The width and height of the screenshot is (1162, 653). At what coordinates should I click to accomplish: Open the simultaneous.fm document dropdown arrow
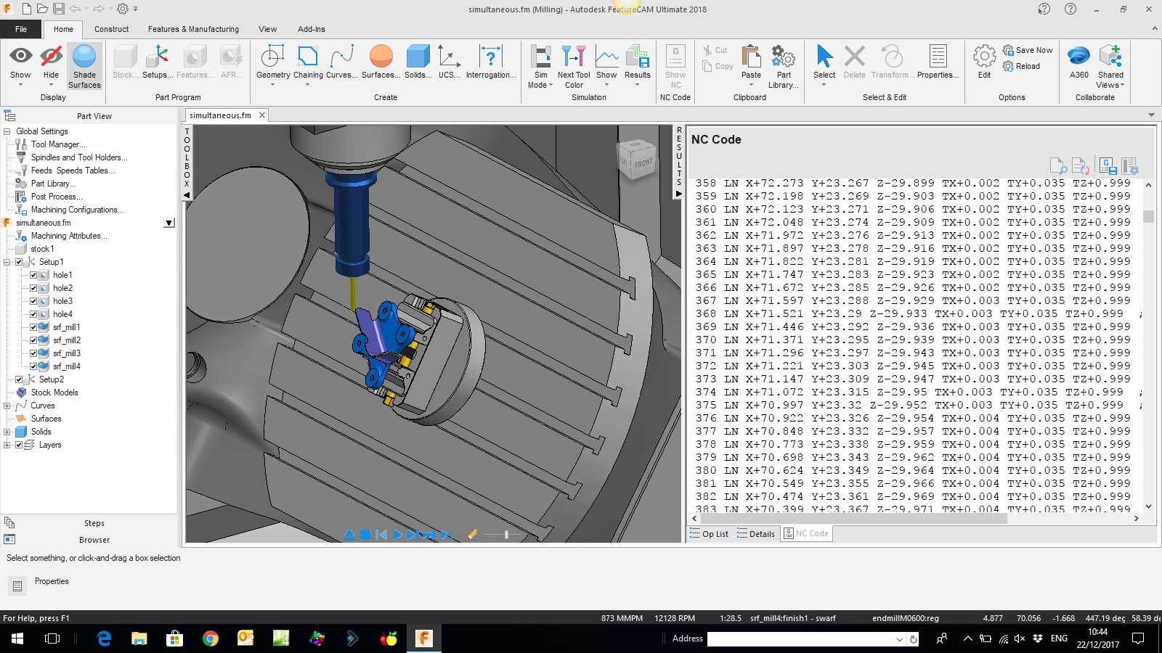click(169, 223)
